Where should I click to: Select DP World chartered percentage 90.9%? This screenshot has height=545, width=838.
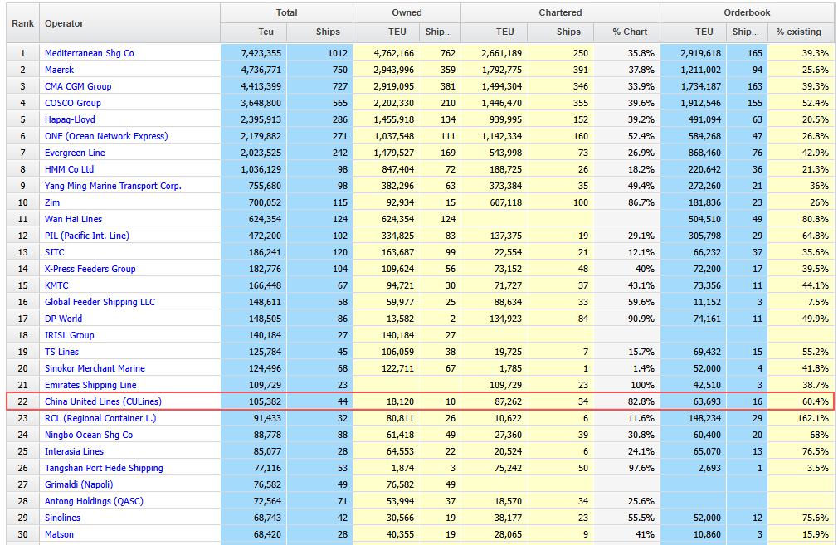pos(641,318)
